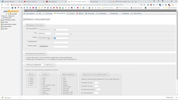Enable creating database with same name
This screenshot has width=178, height=100.
coord(26,57)
